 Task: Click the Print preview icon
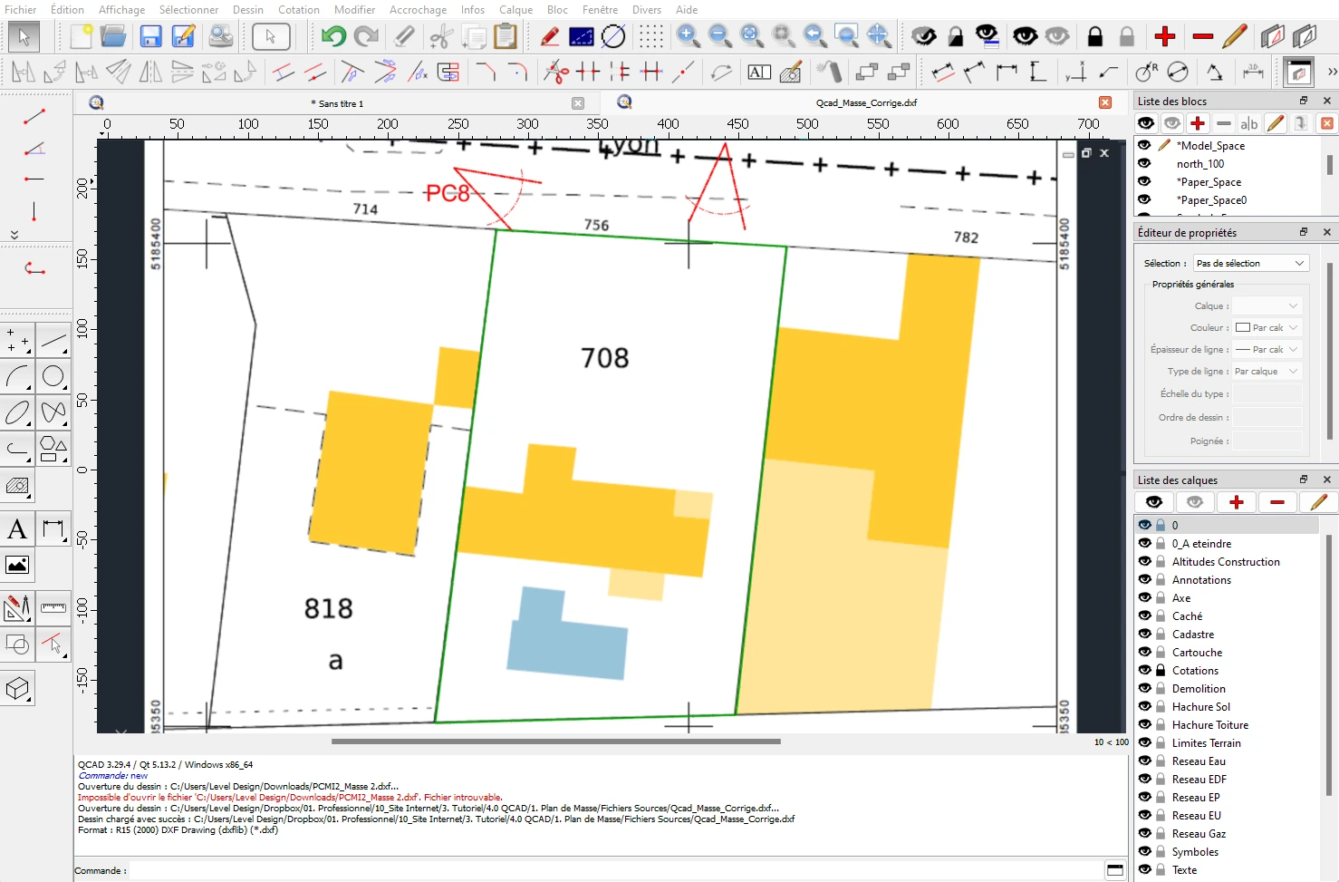click(x=220, y=36)
